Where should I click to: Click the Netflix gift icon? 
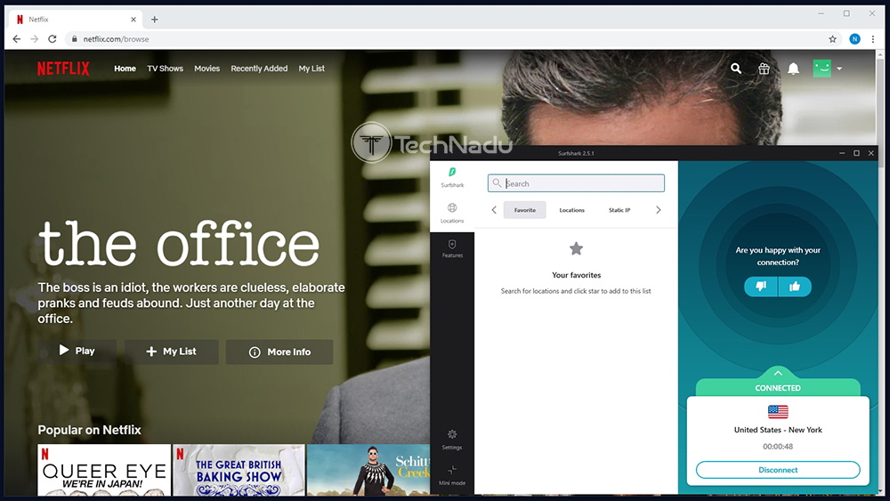(764, 69)
